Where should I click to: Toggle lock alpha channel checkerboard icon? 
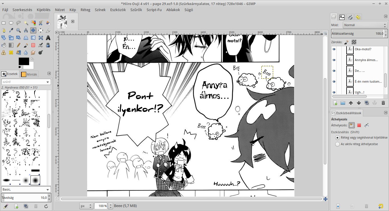point(354,42)
